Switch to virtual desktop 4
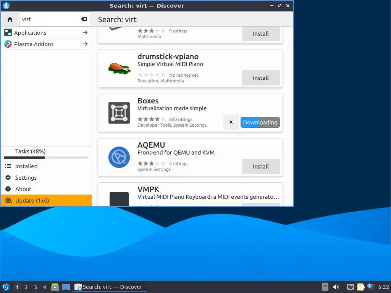Screen dimensions: 391x293 point(45,287)
